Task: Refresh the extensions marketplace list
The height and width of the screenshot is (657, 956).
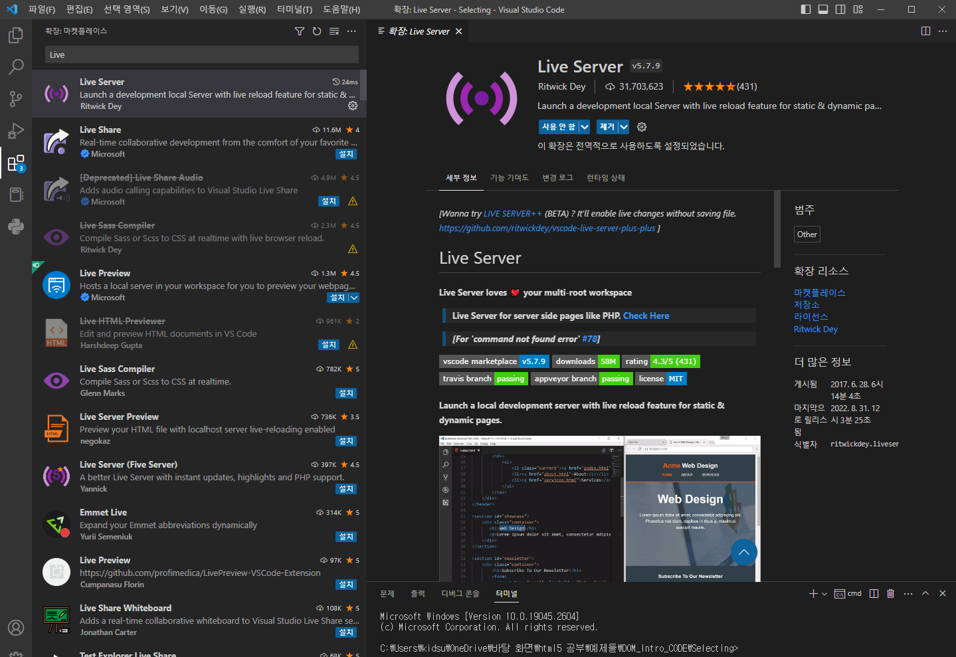Action: tap(317, 31)
